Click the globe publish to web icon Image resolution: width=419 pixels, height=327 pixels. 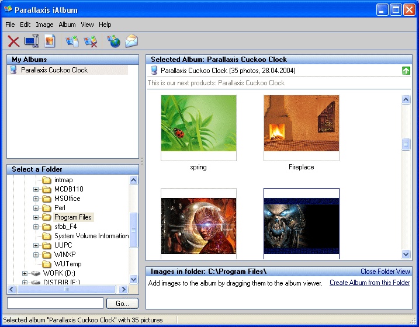click(x=113, y=41)
